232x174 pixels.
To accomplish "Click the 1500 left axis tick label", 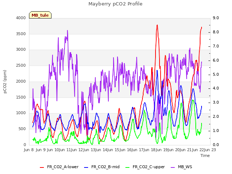I will pos(21,97).
